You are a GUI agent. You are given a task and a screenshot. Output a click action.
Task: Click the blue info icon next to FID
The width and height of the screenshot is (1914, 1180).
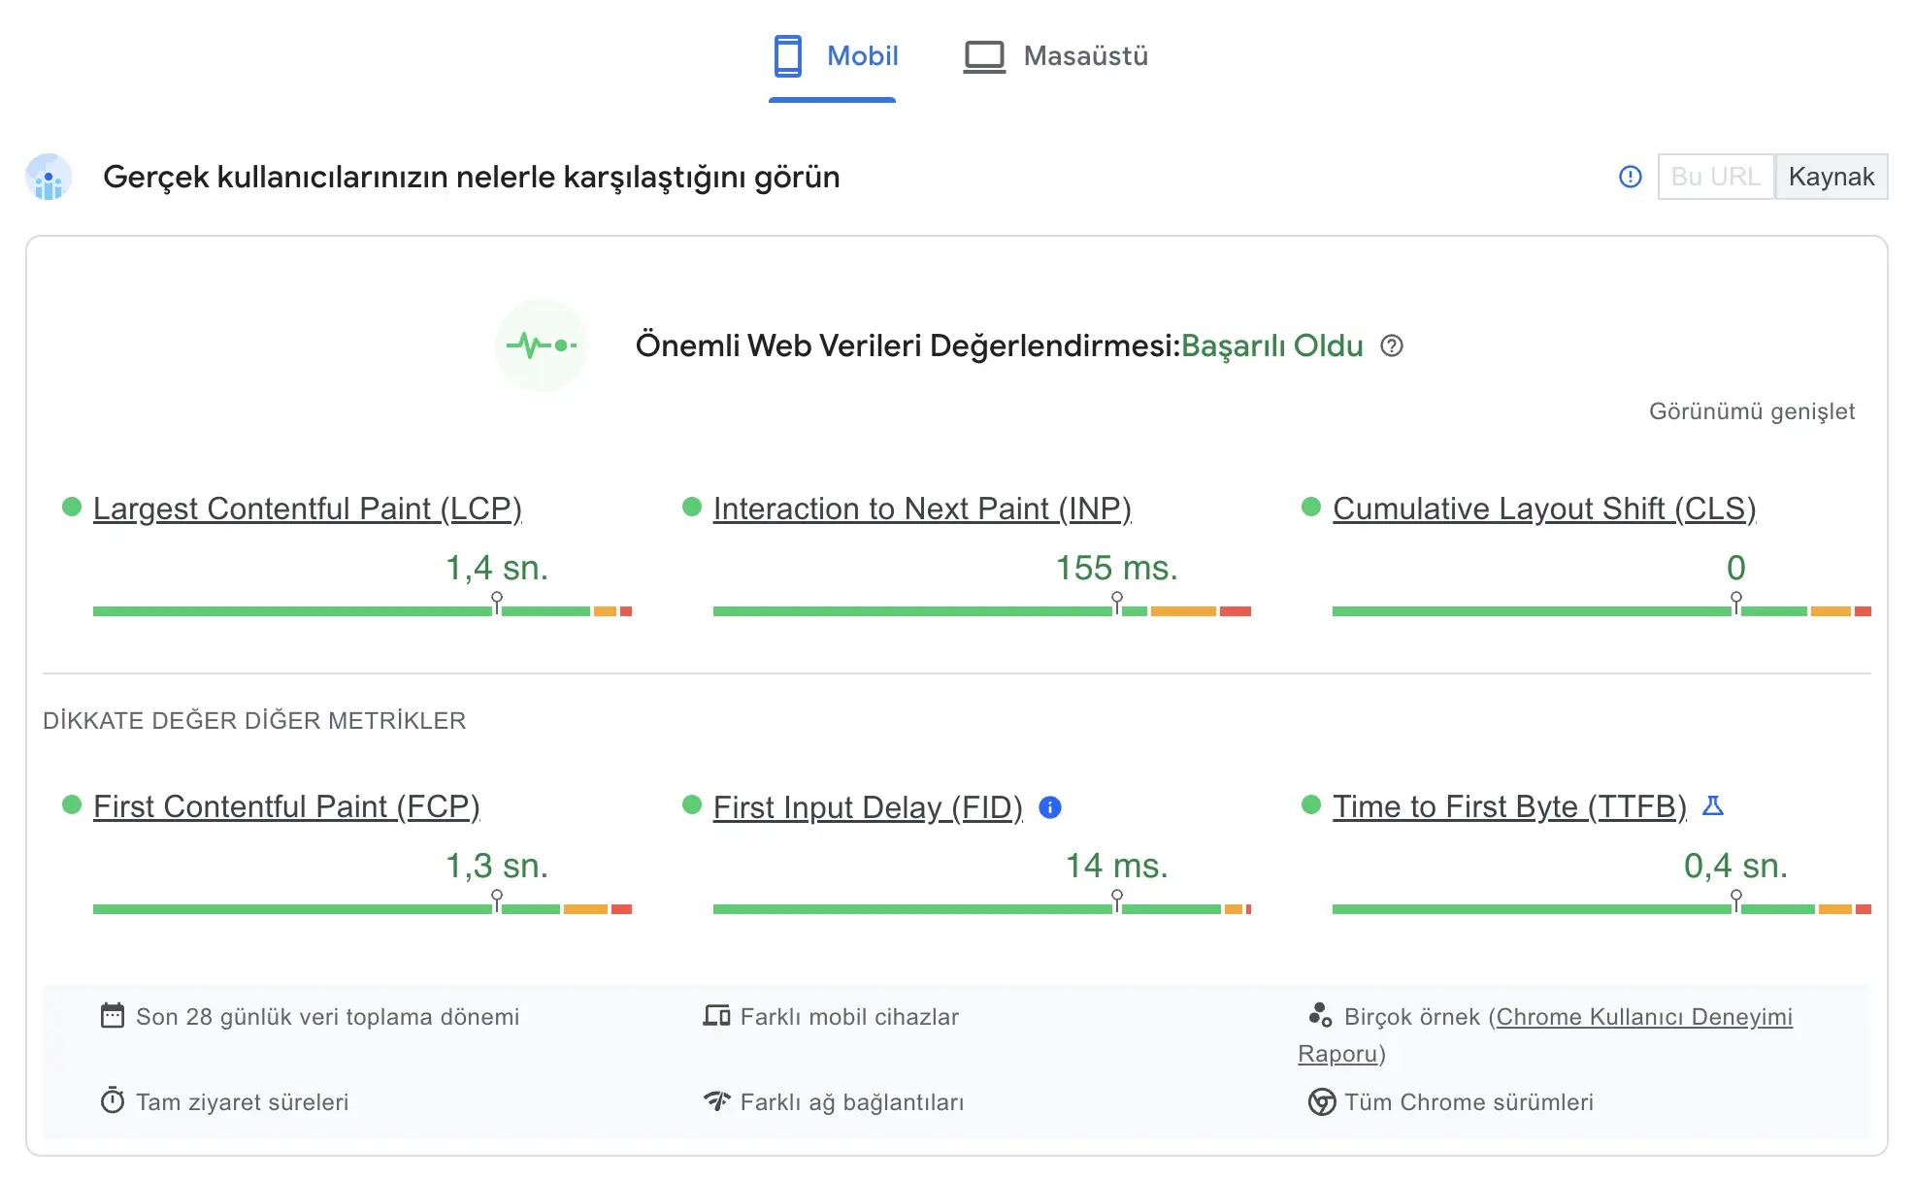tap(1050, 807)
